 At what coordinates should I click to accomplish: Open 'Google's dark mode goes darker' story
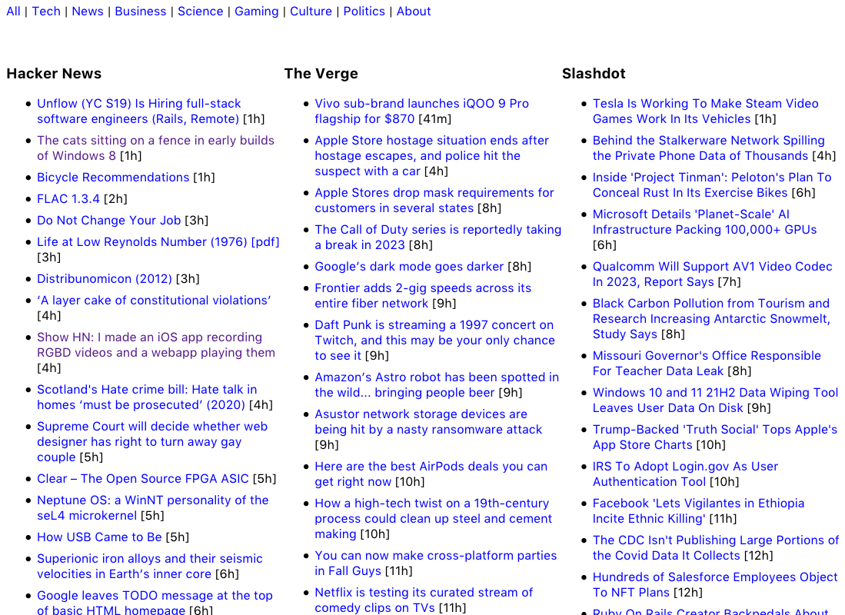[409, 267]
